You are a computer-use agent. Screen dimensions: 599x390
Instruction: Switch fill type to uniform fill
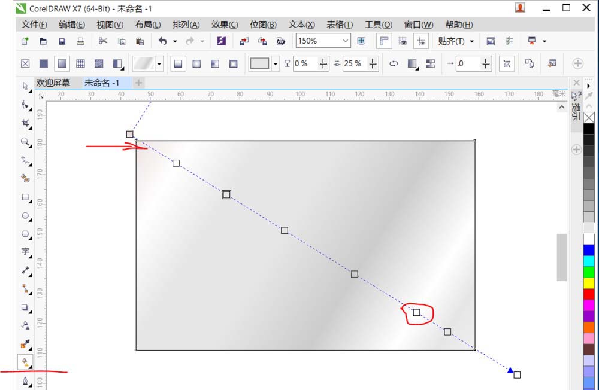point(44,63)
